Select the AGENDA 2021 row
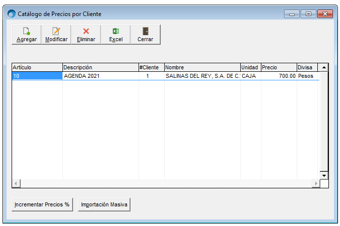 [166, 76]
